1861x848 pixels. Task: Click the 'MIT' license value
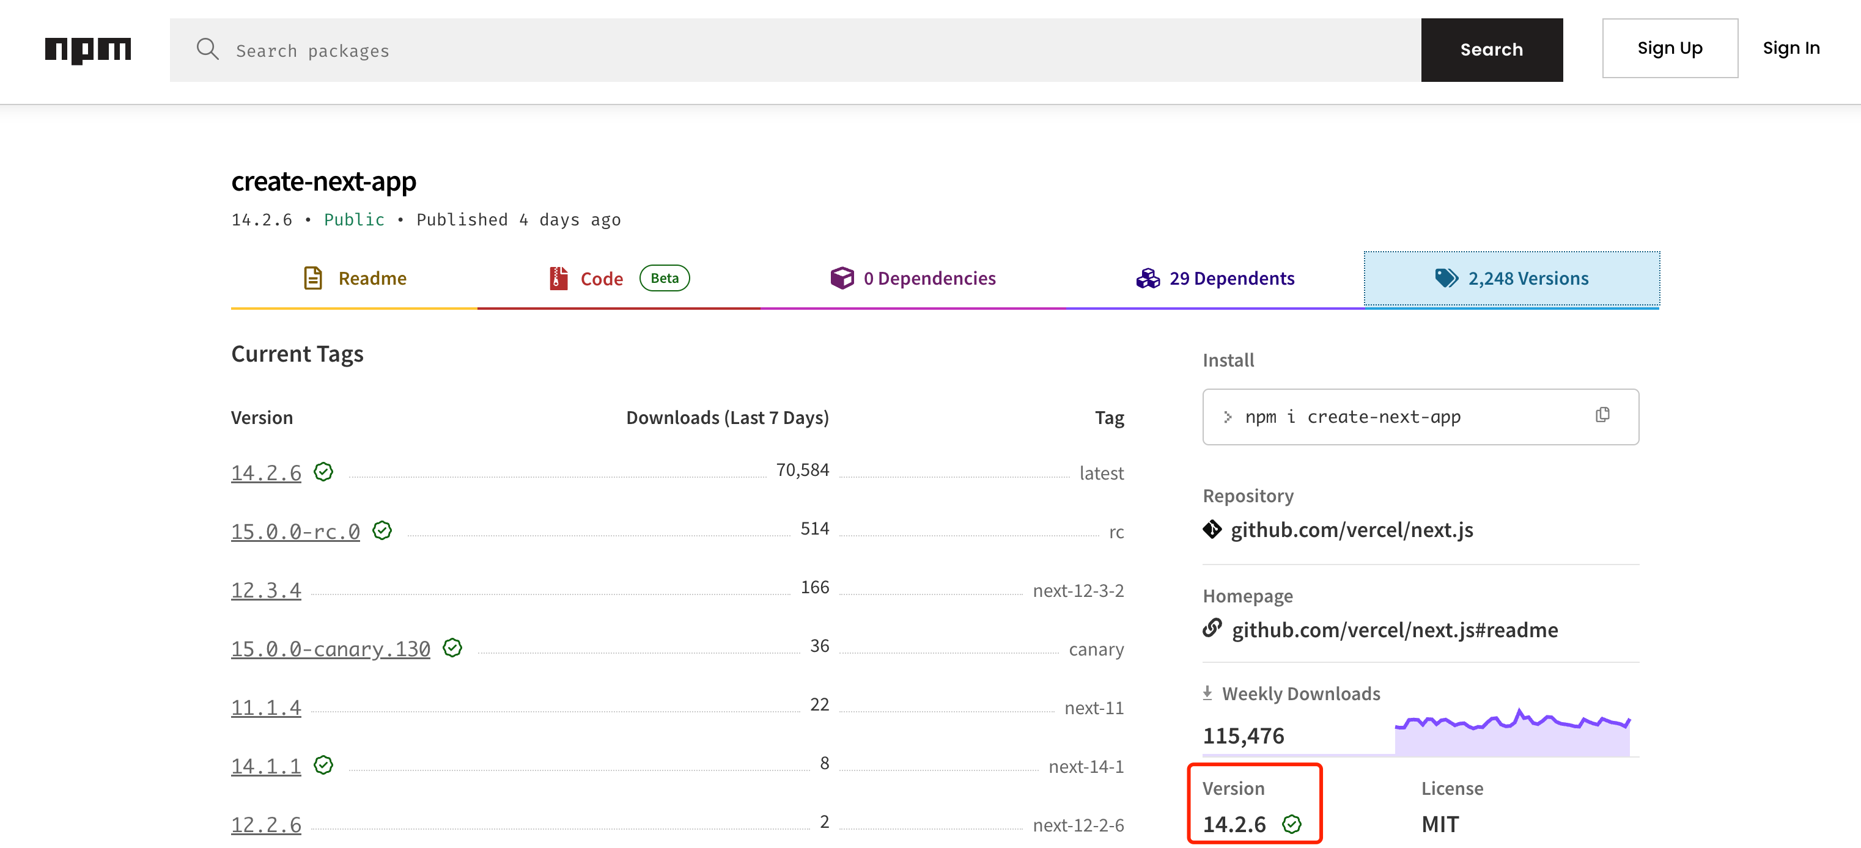pos(1440,824)
